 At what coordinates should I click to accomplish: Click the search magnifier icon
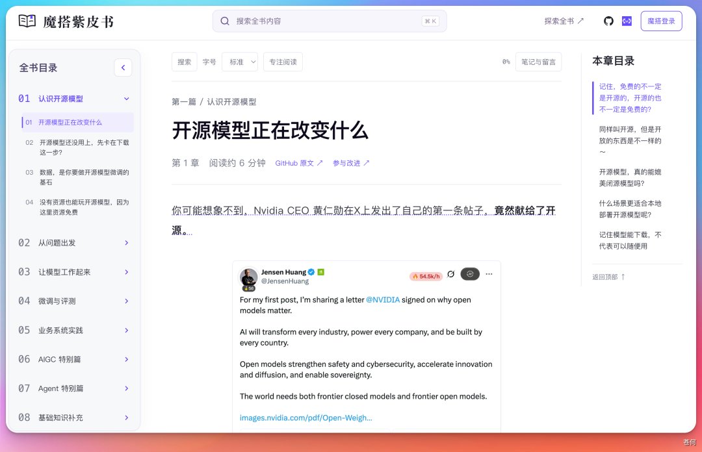[225, 21]
